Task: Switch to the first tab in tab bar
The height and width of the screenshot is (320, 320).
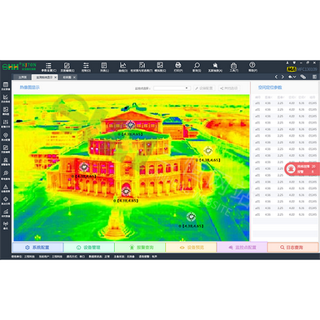Action: click(22, 77)
